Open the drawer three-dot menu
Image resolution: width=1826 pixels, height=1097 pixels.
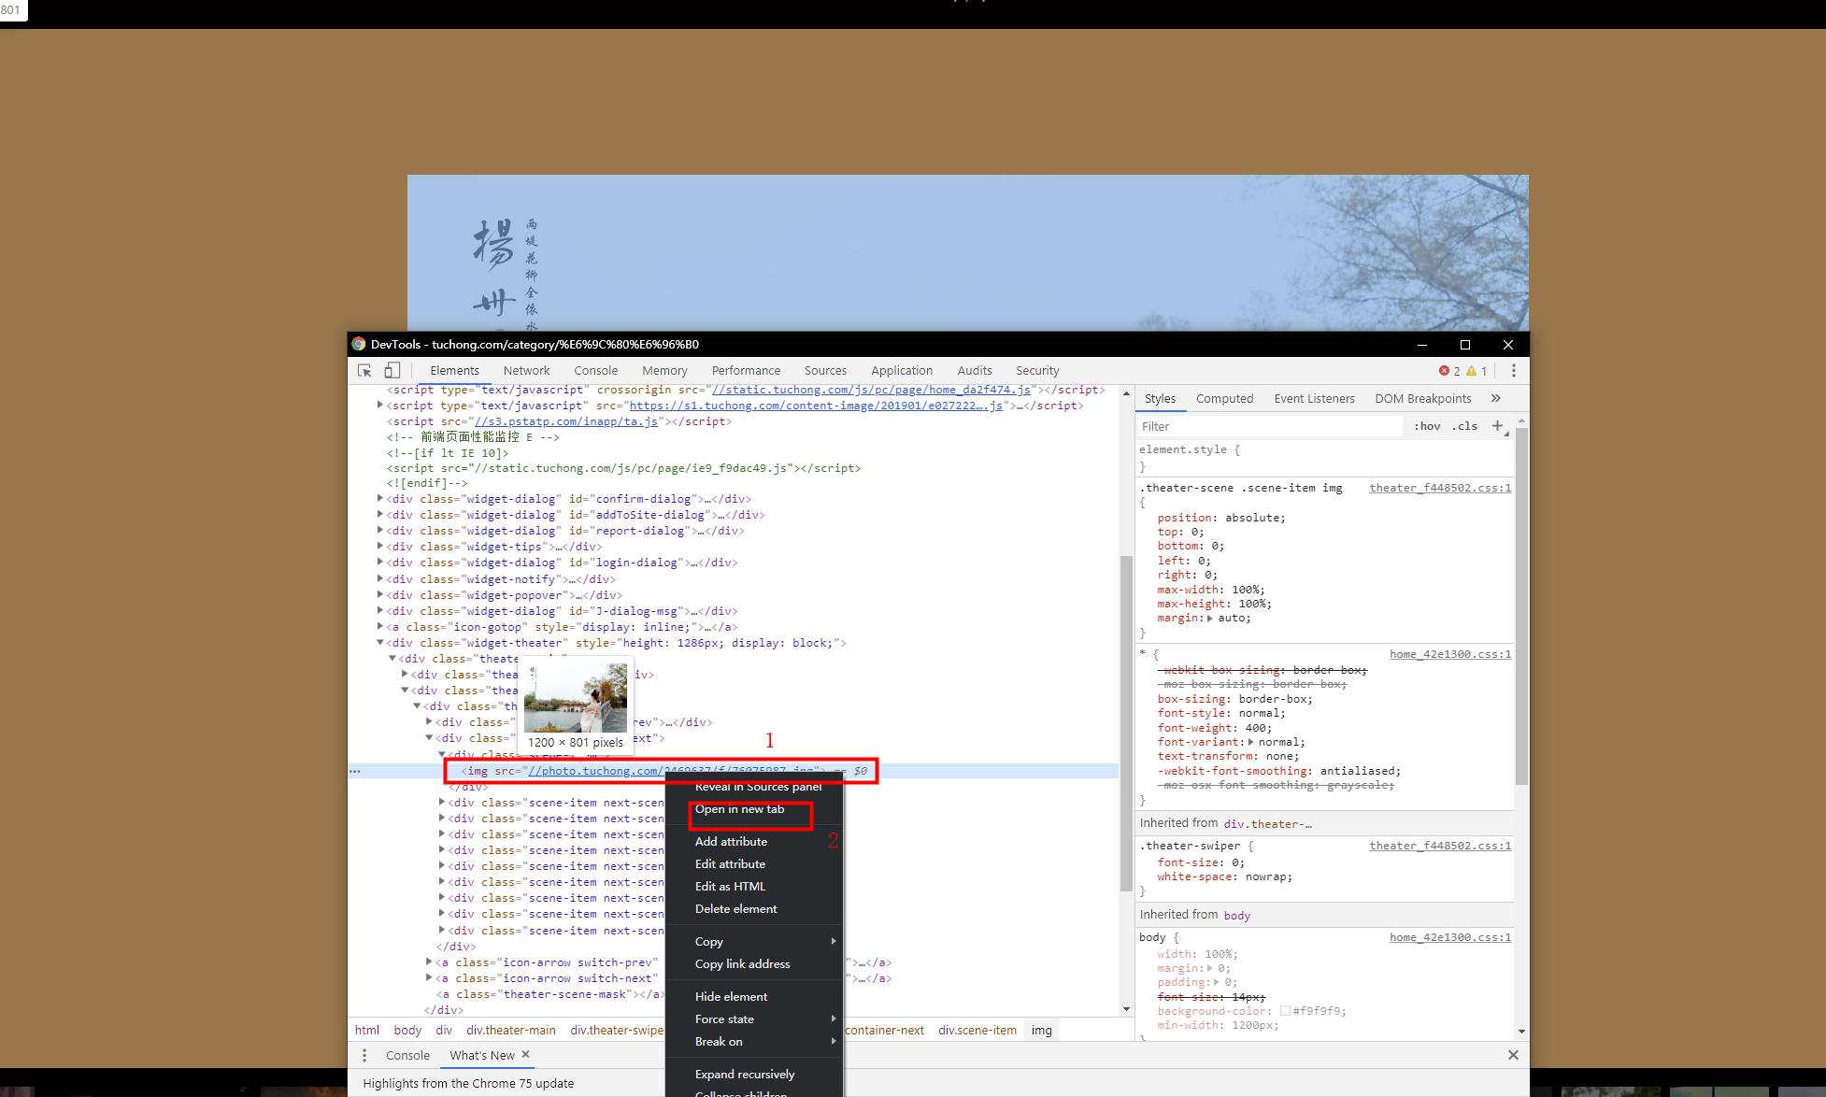point(364,1055)
